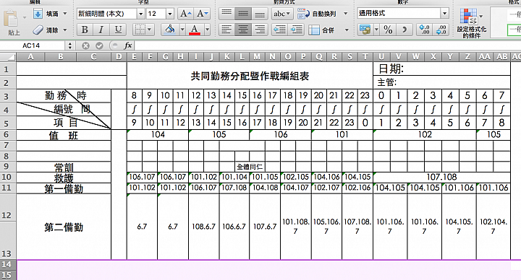Click the currency format icon
The width and height of the screenshot is (521, 280).
365,30
